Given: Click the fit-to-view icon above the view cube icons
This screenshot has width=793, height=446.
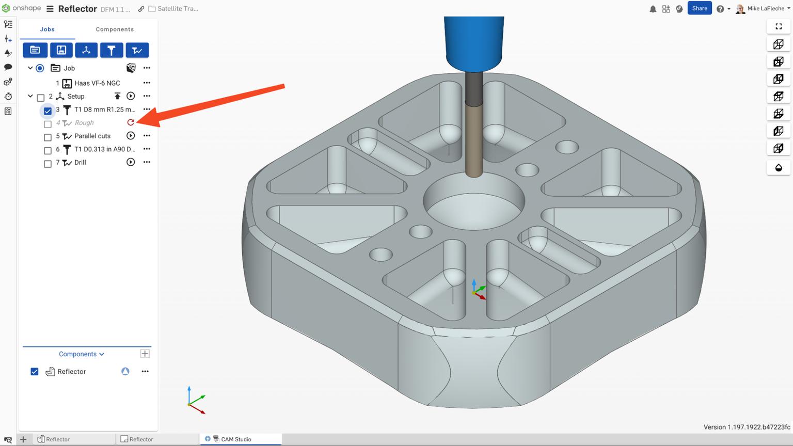Looking at the screenshot, I should tap(779, 26).
